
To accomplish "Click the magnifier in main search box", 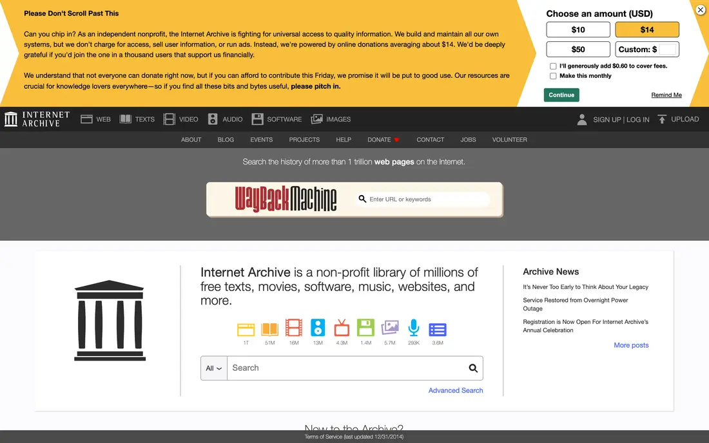I will coord(473,368).
